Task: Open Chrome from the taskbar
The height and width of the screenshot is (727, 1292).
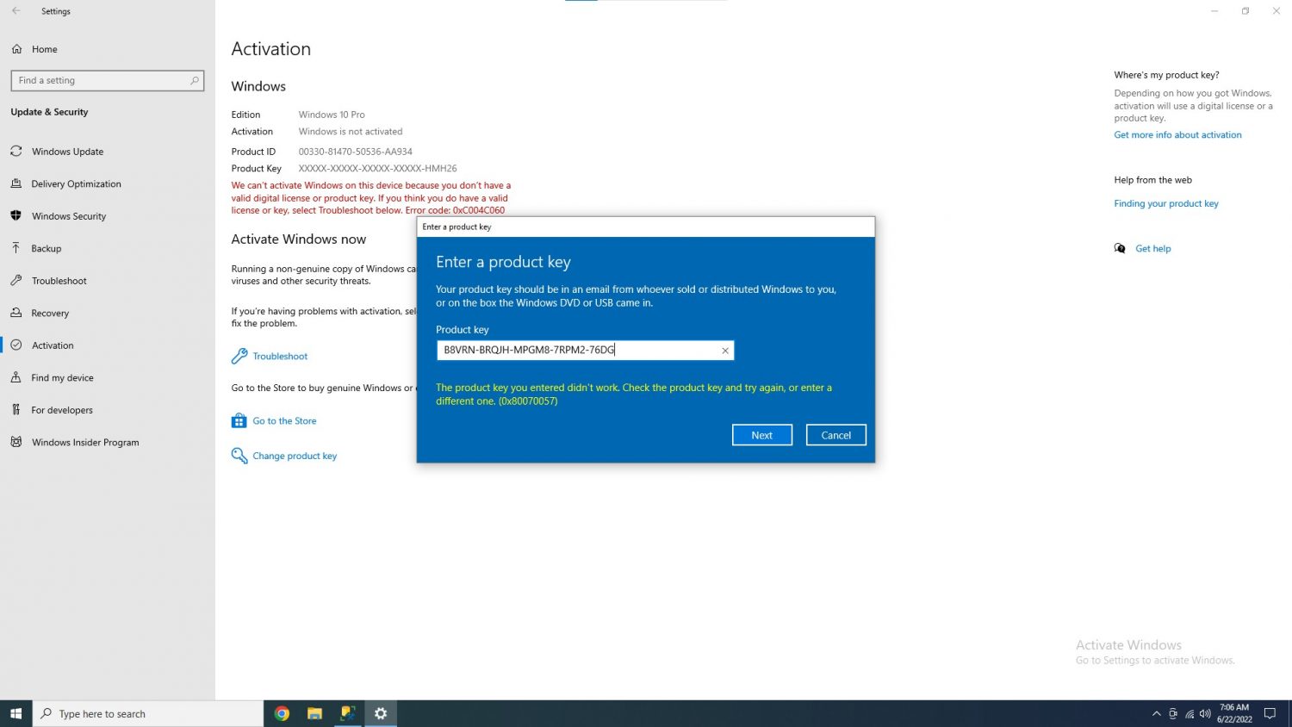Action: [282, 713]
